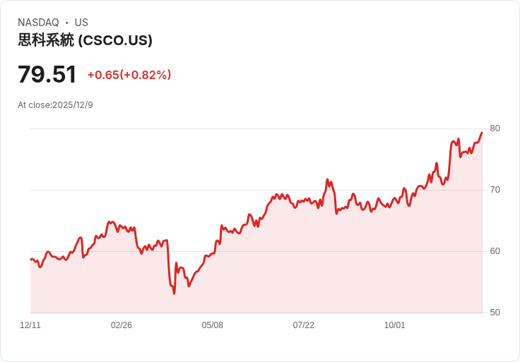Select the 50 y-axis label
Image resolution: width=520 pixels, height=362 pixels.
tap(495, 313)
